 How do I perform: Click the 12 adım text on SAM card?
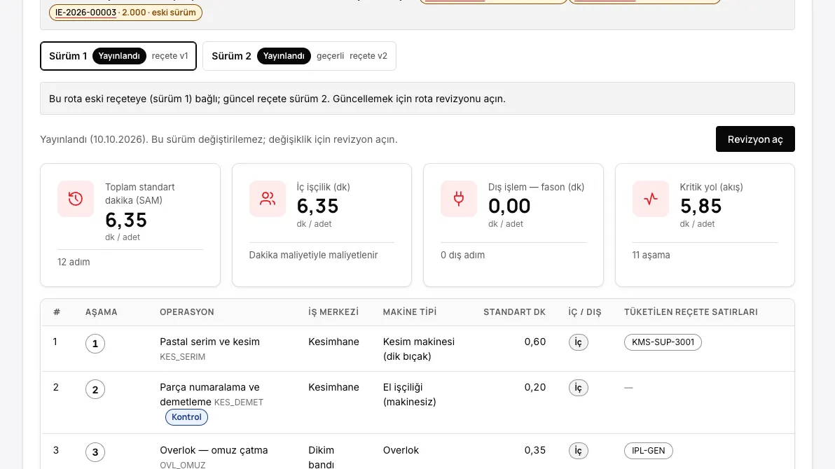[x=74, y=262]
